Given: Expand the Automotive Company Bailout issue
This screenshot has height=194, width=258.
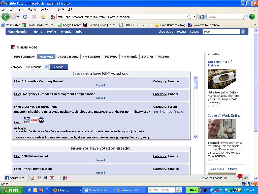Looking at the screenshot, I should tap(100, 85).
